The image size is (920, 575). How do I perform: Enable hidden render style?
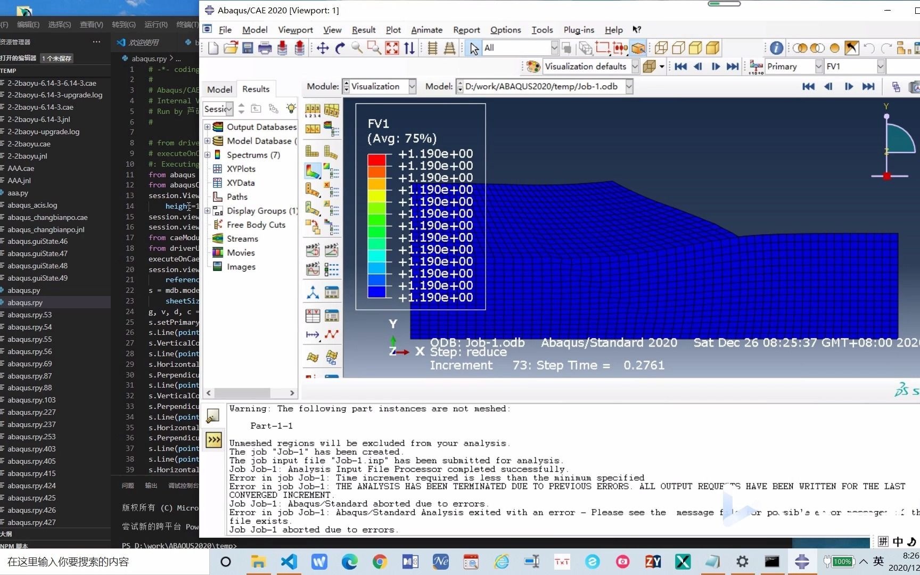(678, 48)
